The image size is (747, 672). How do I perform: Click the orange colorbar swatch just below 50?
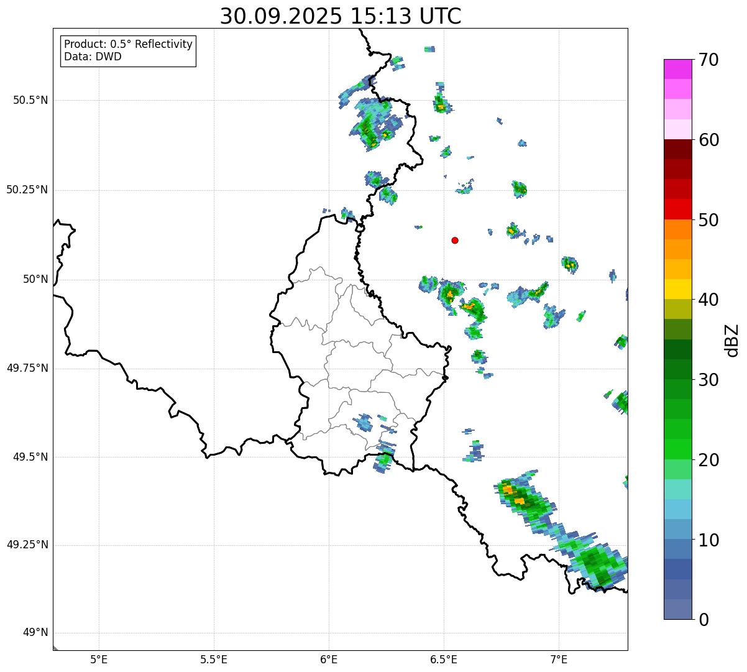677,229
